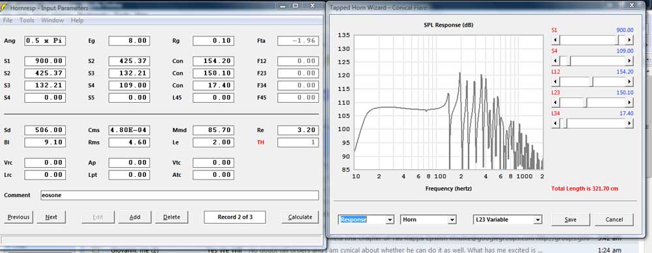Click the Atc input field
This screenshot has height=253, width=652.
tap(213, 175)
